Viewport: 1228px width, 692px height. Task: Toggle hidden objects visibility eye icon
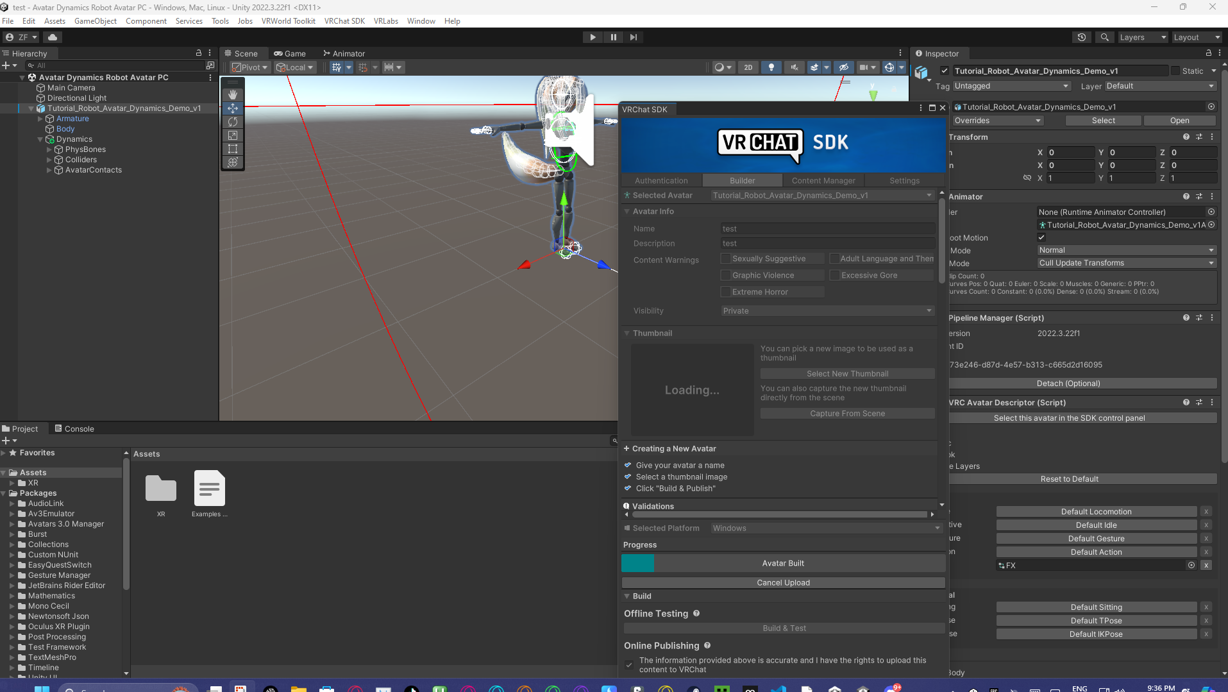(x=844, y=67)
